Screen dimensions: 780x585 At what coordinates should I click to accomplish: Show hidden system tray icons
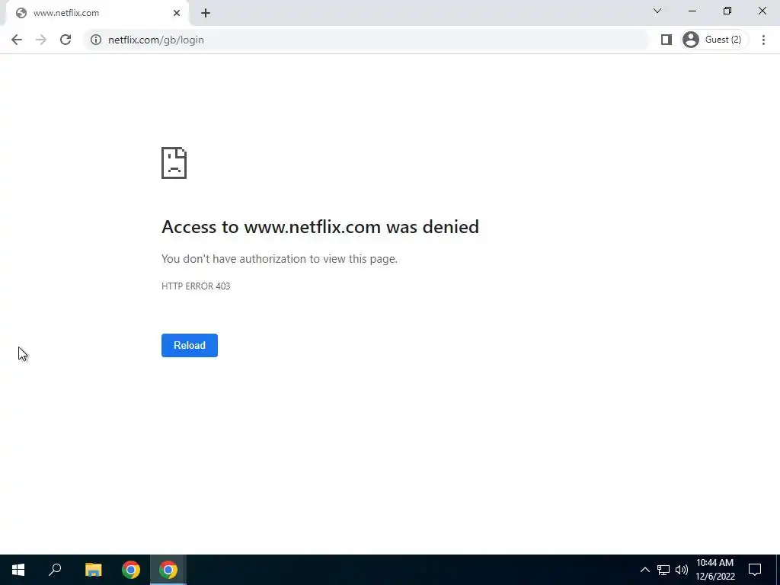click(644, 570)
